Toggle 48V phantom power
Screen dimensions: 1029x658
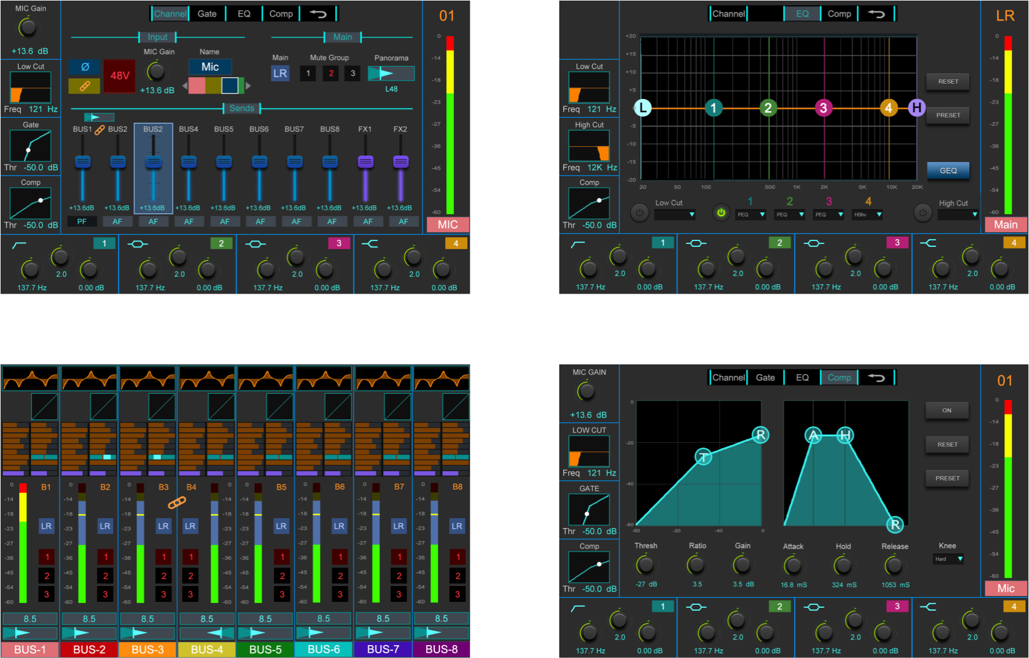(x=119, y=75)
